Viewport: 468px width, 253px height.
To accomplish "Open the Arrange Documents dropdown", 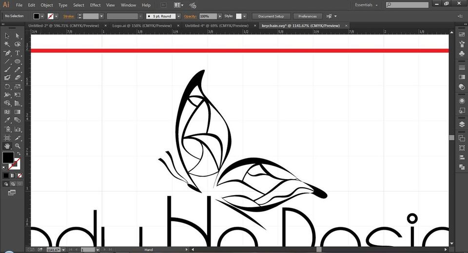I will tap(178, 5).
